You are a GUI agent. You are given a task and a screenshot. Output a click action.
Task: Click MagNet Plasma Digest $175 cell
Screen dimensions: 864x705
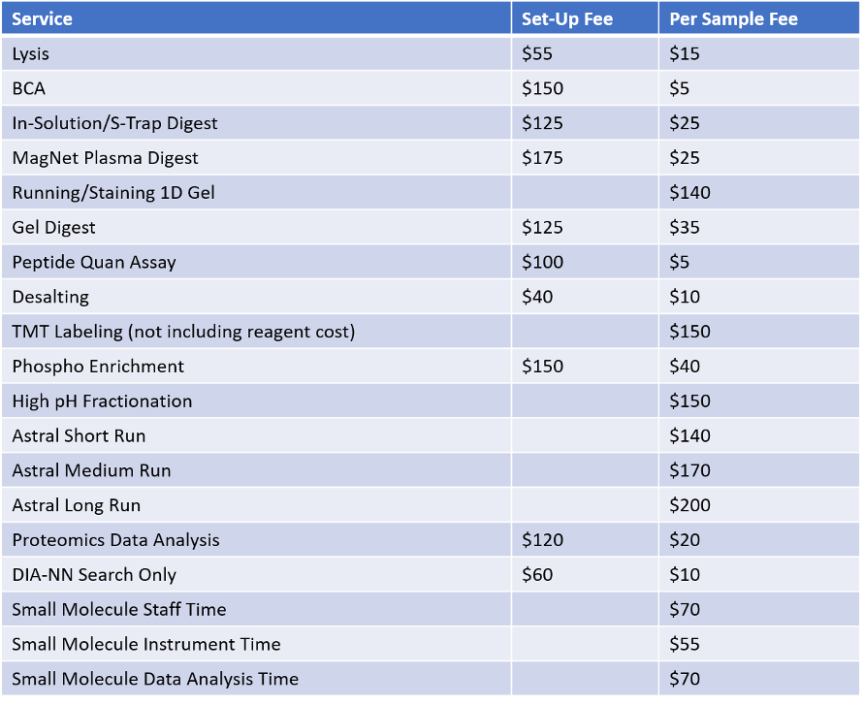[543, 158]
